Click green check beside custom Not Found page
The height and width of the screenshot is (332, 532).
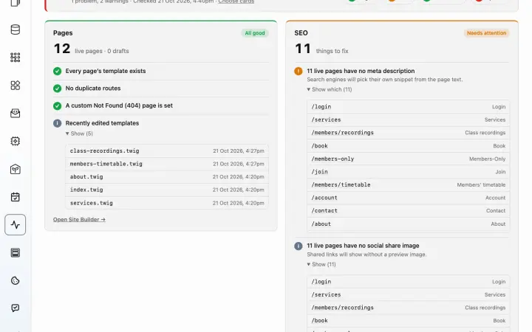58,106
